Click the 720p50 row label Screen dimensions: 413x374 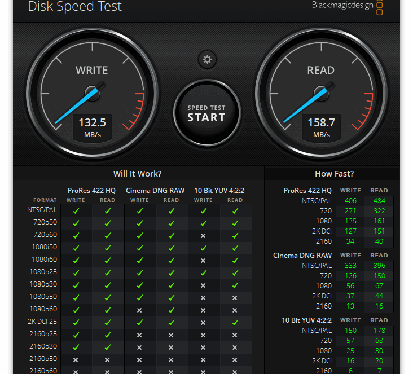45,222
